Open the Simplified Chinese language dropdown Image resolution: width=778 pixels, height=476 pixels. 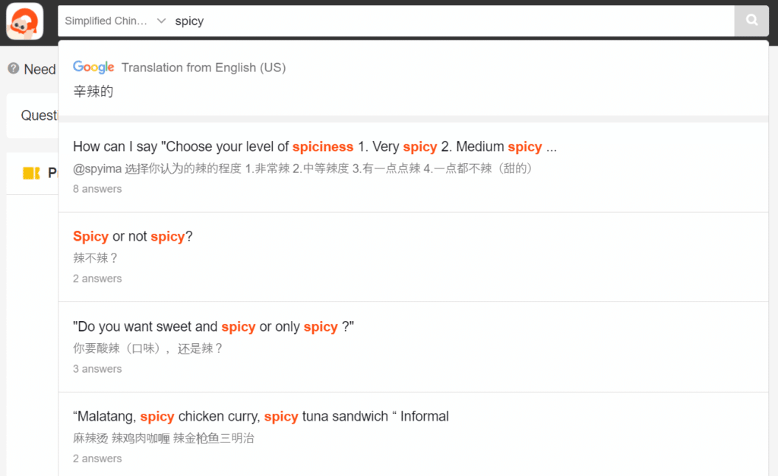point(106,21)
